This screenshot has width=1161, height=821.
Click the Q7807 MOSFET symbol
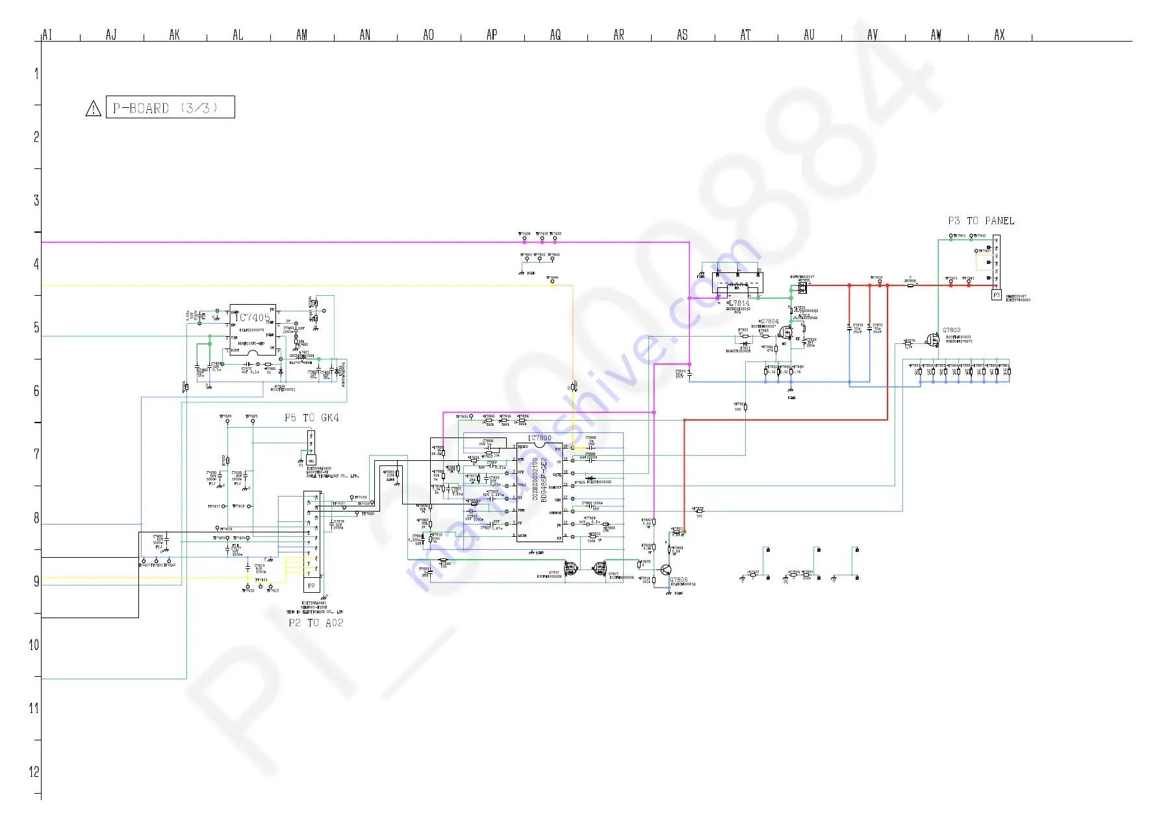point(600,567)
